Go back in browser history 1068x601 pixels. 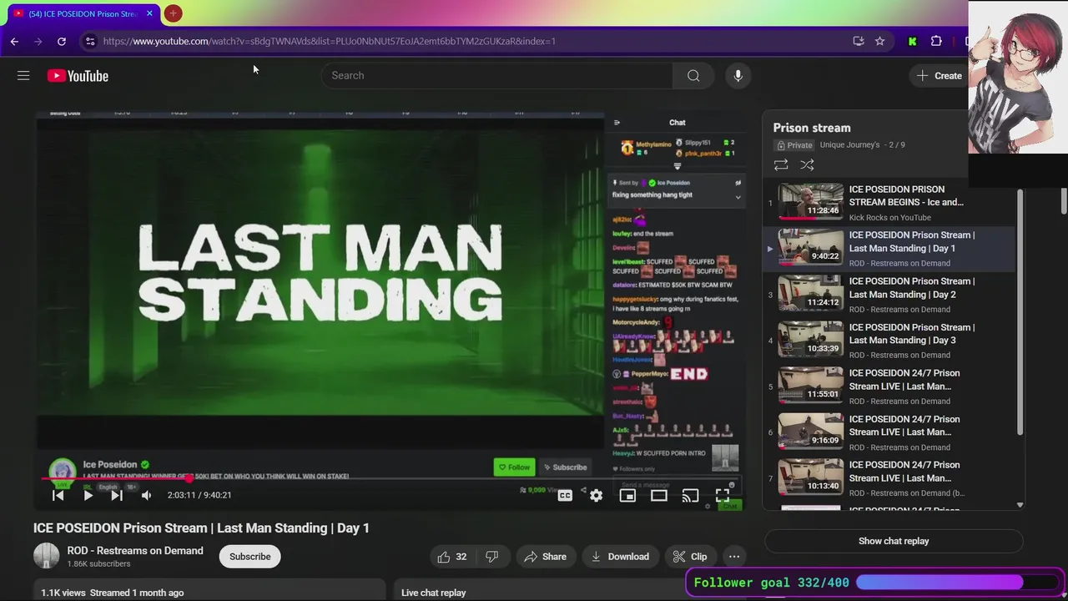[14, 41]
